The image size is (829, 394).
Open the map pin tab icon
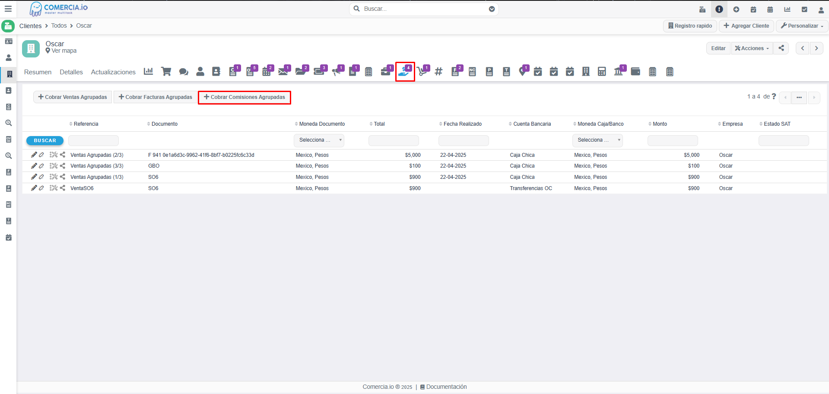coord(524,71)
